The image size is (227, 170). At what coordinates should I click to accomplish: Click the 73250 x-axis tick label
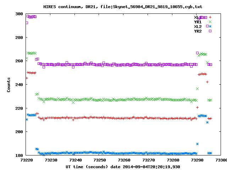100,160
